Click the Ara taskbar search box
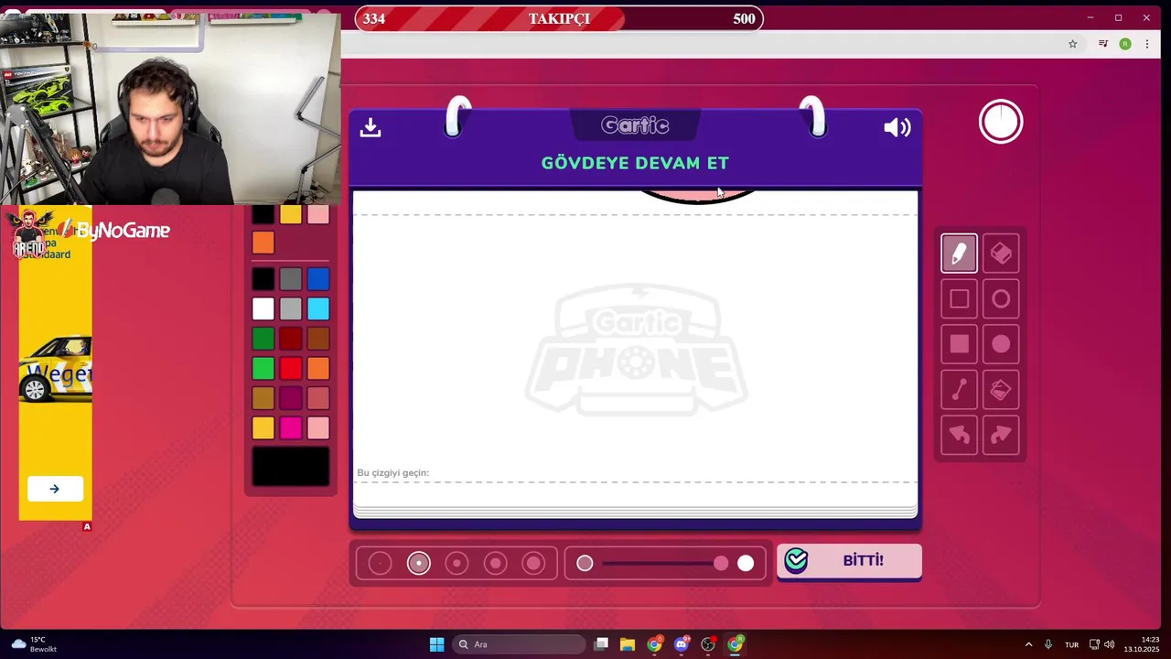Viewport: 1171px width, 659px height. tap(519, 644)
